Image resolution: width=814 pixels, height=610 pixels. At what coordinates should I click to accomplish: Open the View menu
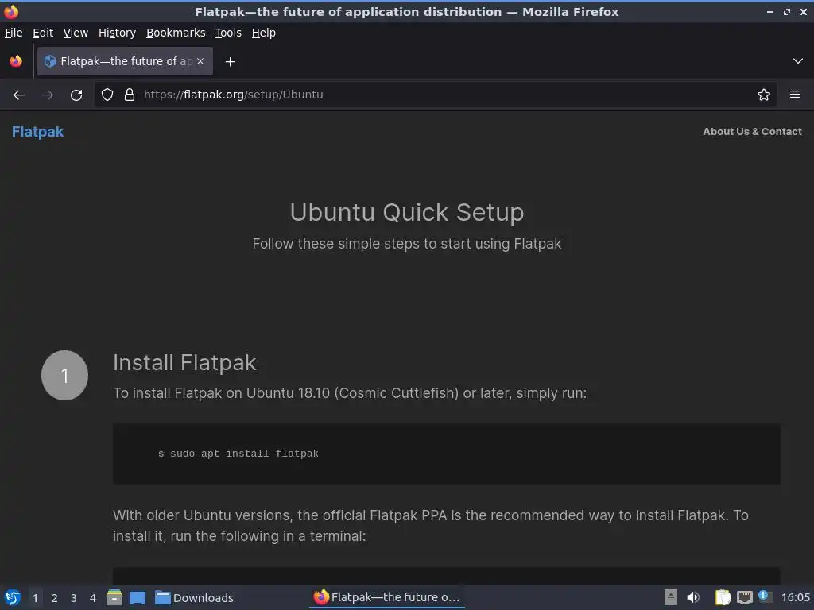tap(76, 33)
